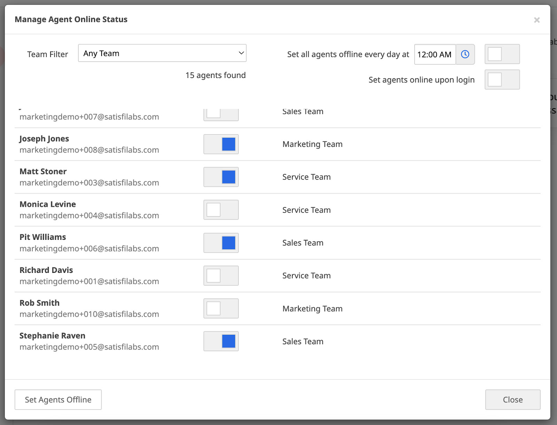The height and width of the screenshot is (425, 557).
Task: Click Set Agents Offline button
Action: (58, 400)
